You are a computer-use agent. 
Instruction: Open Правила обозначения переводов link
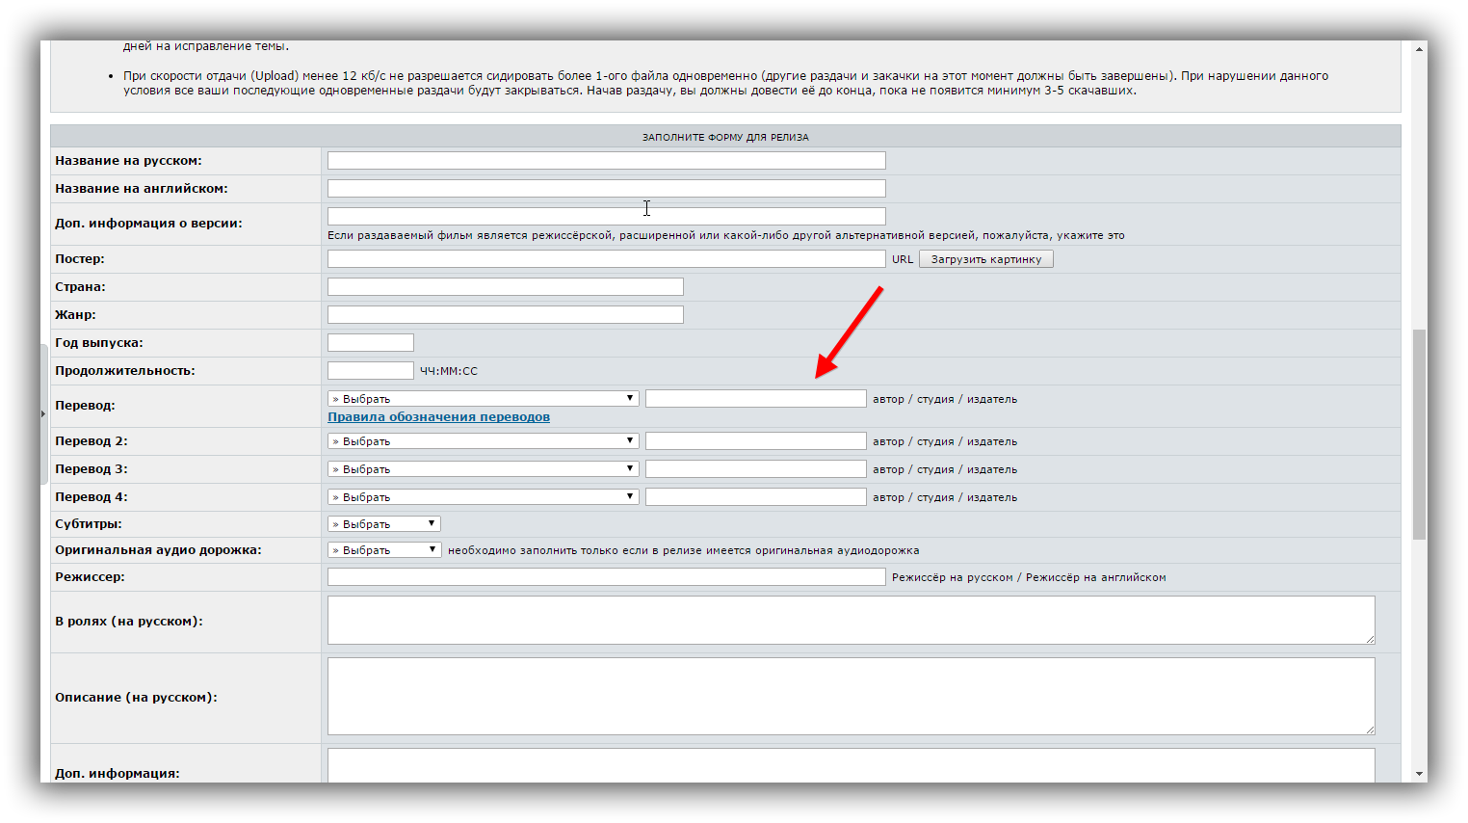438,417
